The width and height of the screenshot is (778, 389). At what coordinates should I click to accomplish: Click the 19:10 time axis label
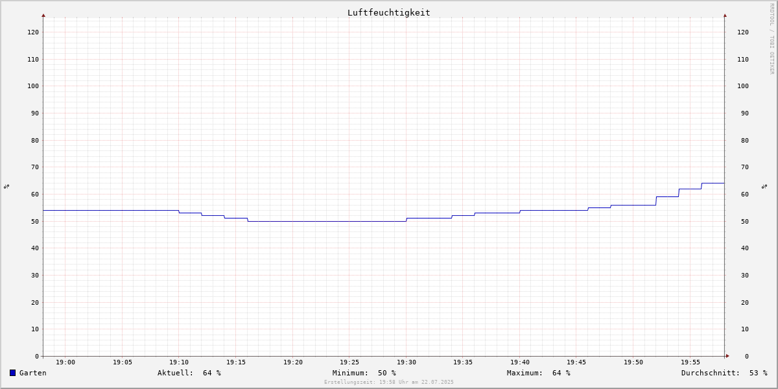179,362
